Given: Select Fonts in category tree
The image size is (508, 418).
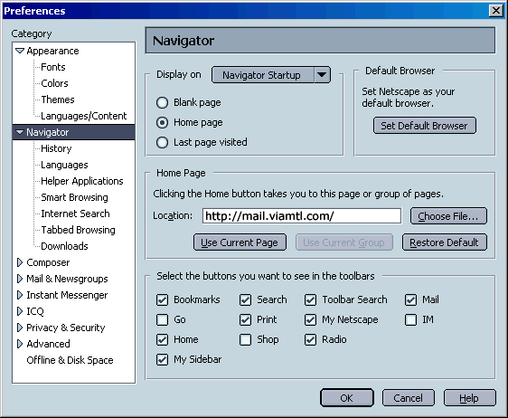Looking at the screenshot, I should [x=53, y=67].
